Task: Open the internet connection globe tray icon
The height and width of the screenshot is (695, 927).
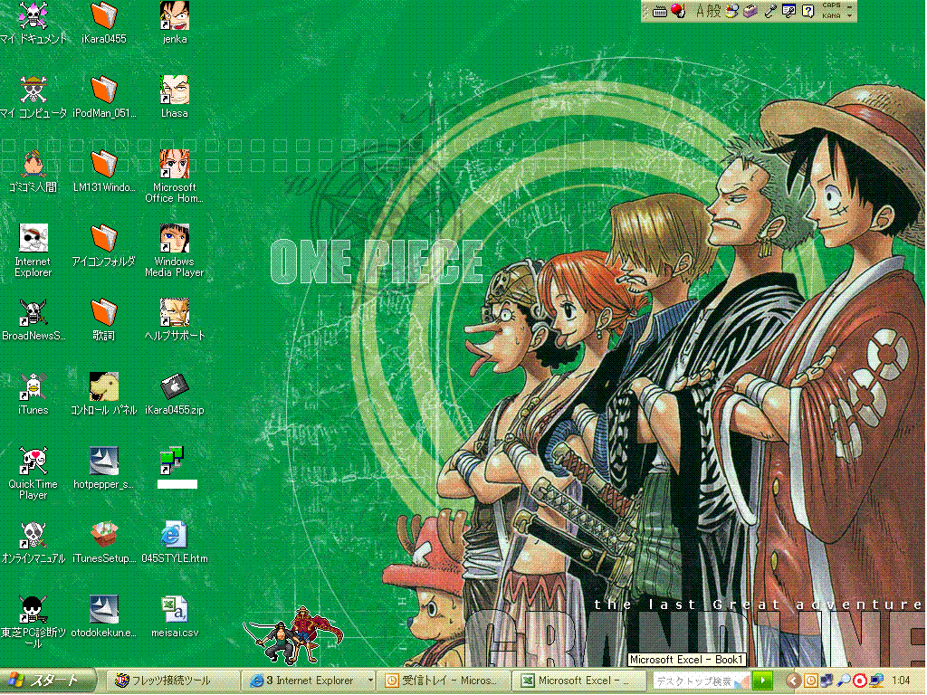Action: [x=876, y=681]
